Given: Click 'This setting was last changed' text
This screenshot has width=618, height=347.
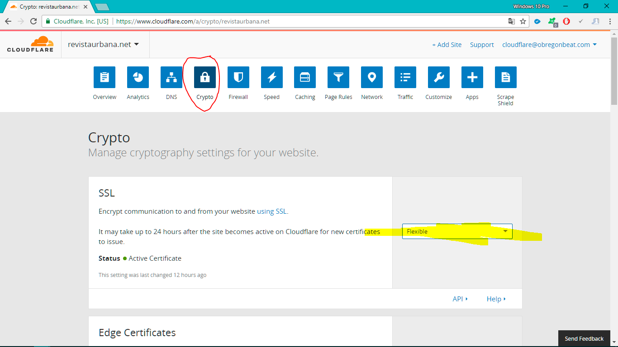Looking at the screenshot, I should 152,275.
